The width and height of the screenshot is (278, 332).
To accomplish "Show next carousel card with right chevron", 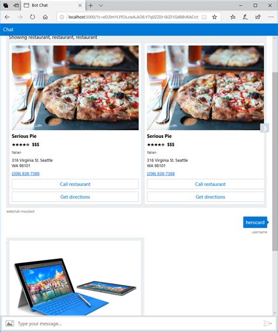I will (x=265, y=128).
